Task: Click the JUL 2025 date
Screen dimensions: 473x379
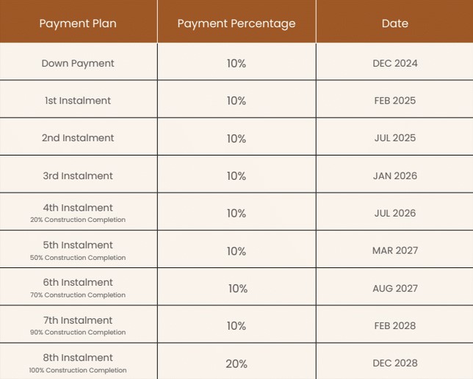Action: (x=395, y=138)
